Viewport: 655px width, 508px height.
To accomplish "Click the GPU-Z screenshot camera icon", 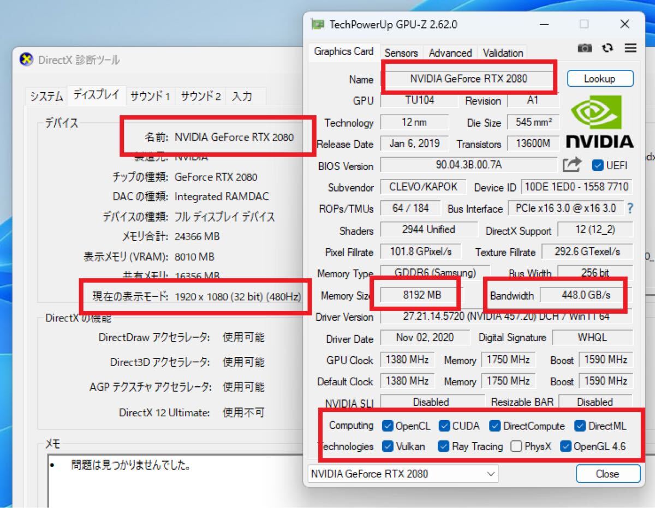I will click(x=585, y=49).
